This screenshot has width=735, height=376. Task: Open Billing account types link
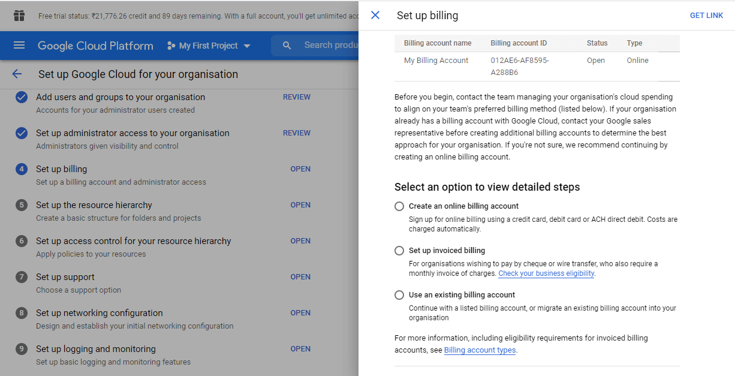(480, 350)
